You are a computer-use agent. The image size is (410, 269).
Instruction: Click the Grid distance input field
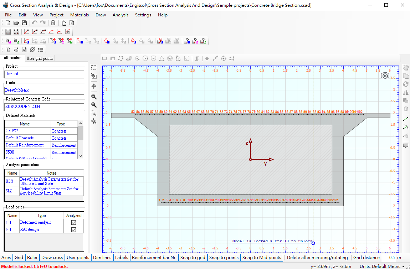coord(391,258)
